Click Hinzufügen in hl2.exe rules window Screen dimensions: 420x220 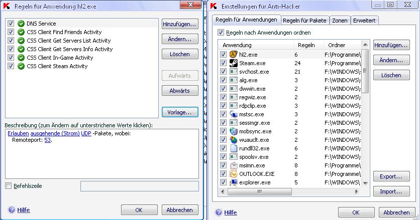(180, 24)
